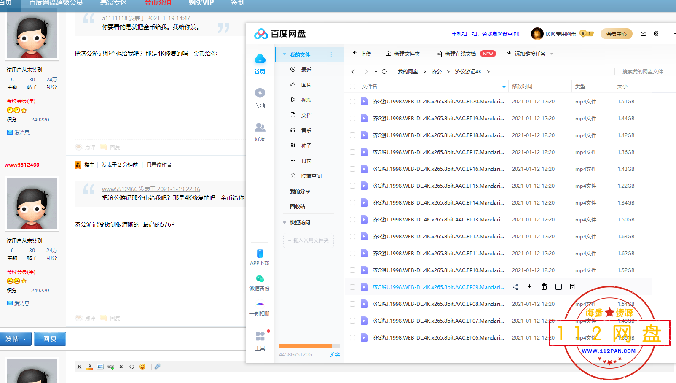Click the sort arrow in the 文件名 column

[504, 86]
